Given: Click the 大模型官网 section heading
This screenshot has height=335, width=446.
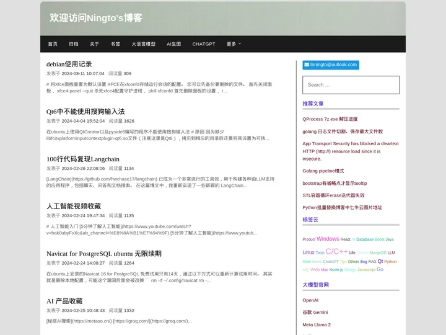Looking at the screenshot, I should [316, 285].
